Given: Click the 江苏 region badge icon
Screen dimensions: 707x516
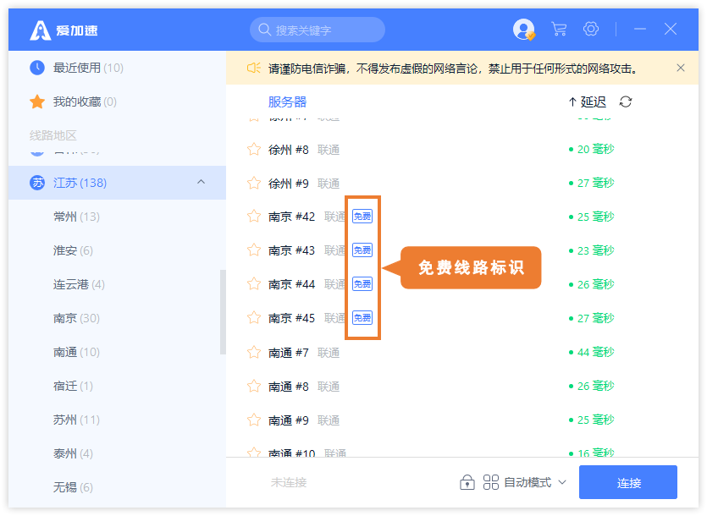Looking at the screenshot, I should (x=37, y=183).
